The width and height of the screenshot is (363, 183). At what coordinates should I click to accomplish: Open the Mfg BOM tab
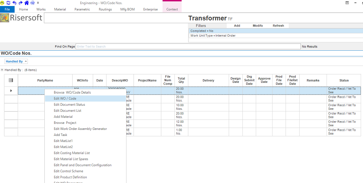(127, 10)
